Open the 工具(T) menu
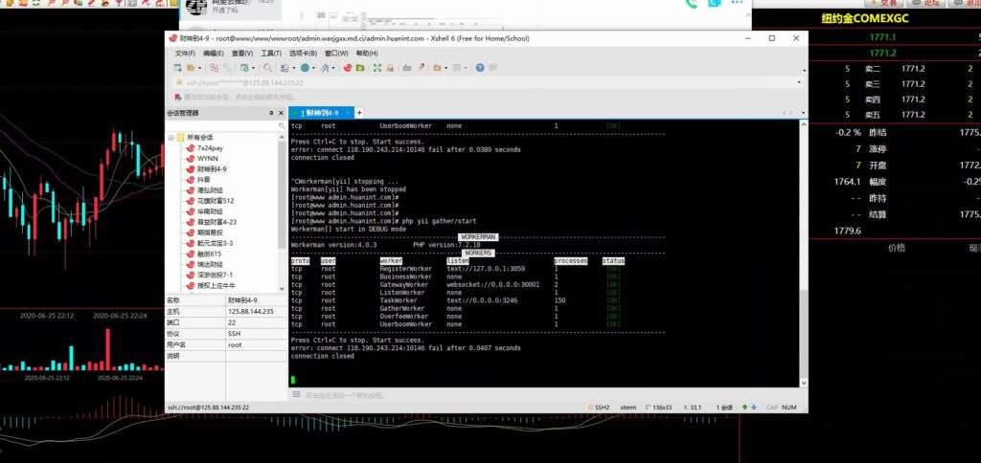Screen dimensions: 981x463 tap(271, 54)
